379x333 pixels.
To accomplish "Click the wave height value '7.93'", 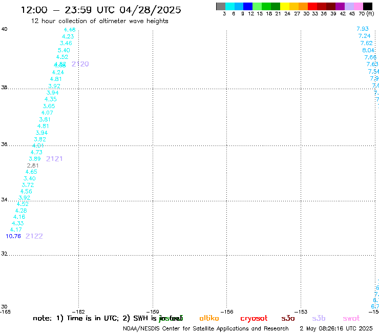I will [x=363, y=29].
